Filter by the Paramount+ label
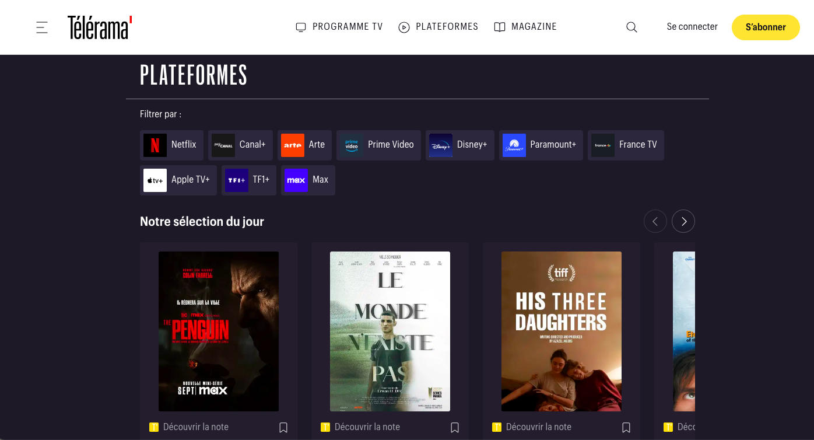The image size is (814, 440). (553, 145)
